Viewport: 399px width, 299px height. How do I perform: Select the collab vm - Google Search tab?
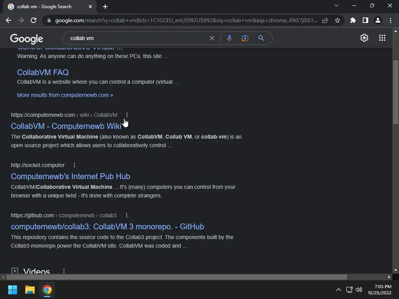point(49,7)
